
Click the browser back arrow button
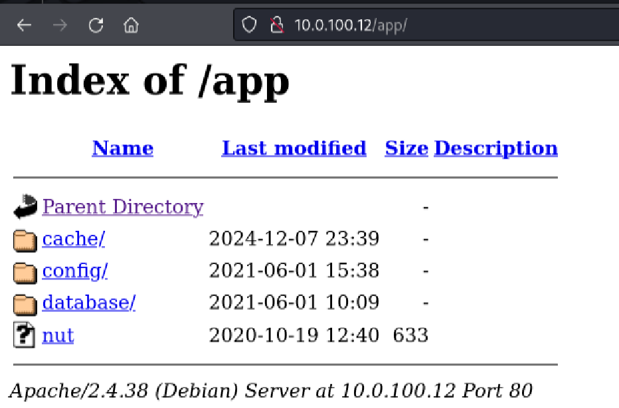pyautogui.click(x=25, y=26)
